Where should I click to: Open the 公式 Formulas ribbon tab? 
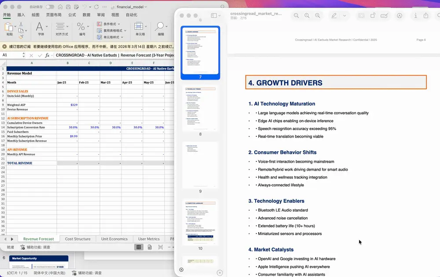point(72,15)
